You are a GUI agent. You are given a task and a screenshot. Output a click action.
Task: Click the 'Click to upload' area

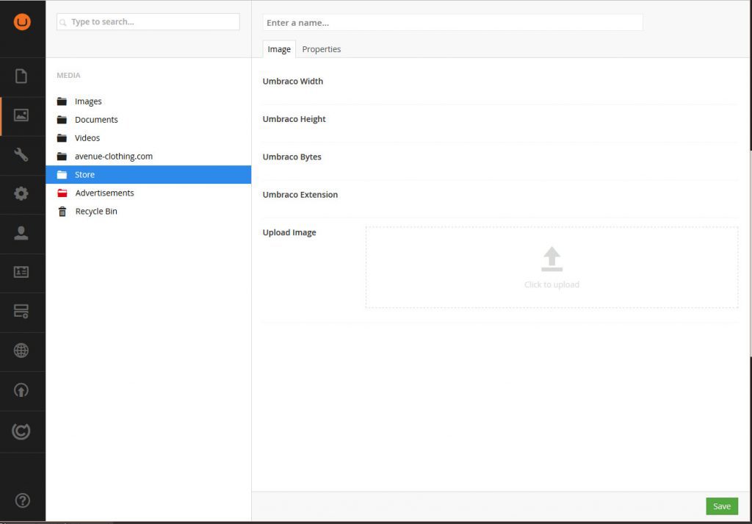552,284
